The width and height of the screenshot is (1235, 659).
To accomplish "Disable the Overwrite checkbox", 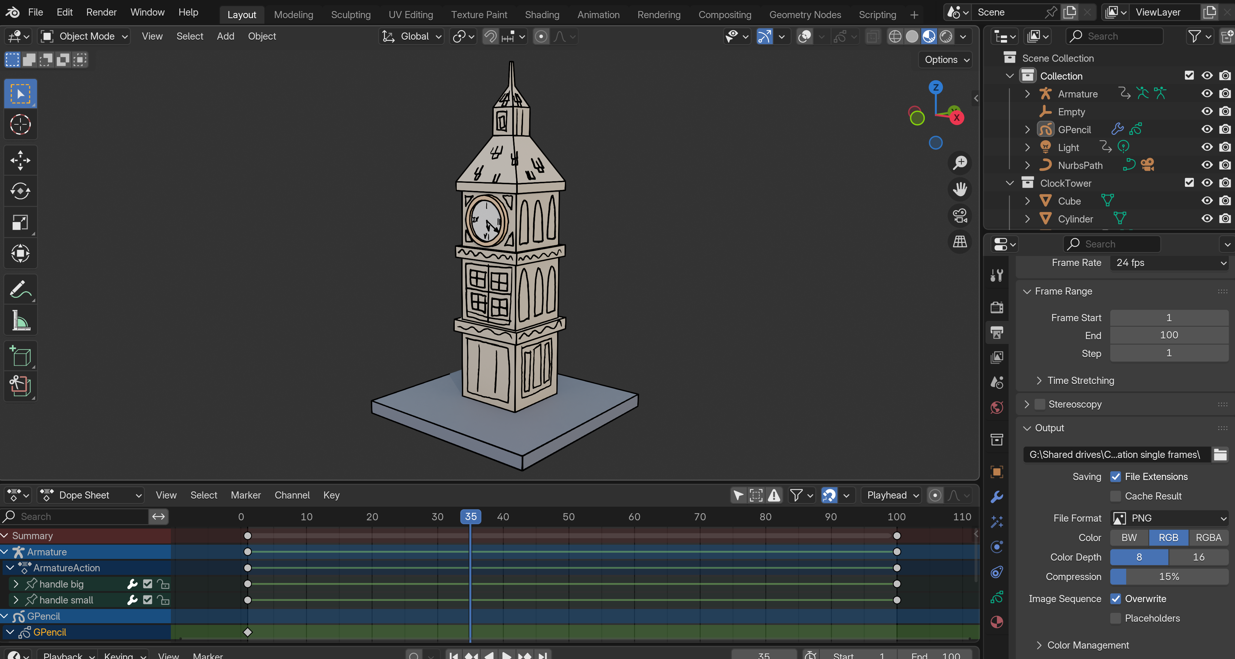I will click(1115, 599).
